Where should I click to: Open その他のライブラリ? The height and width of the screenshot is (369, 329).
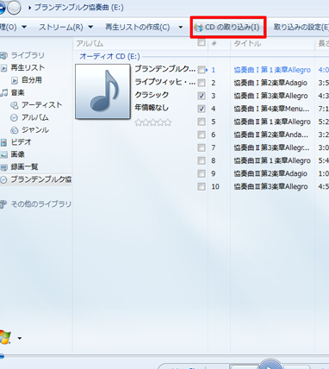(x=40, y=204)
